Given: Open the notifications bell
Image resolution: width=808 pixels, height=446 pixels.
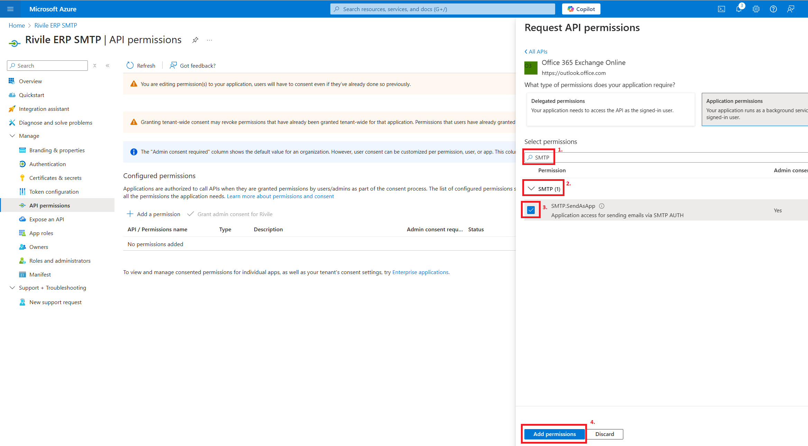Looking at the screenshot, I should tap(738, 9).
